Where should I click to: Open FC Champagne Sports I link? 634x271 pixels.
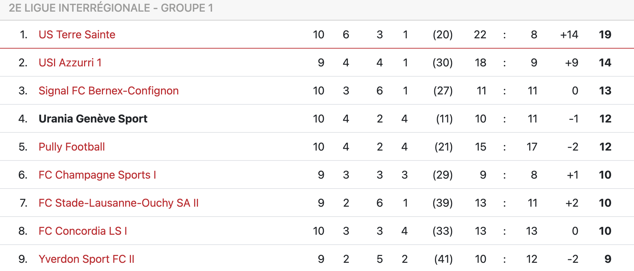pos(97,175)
